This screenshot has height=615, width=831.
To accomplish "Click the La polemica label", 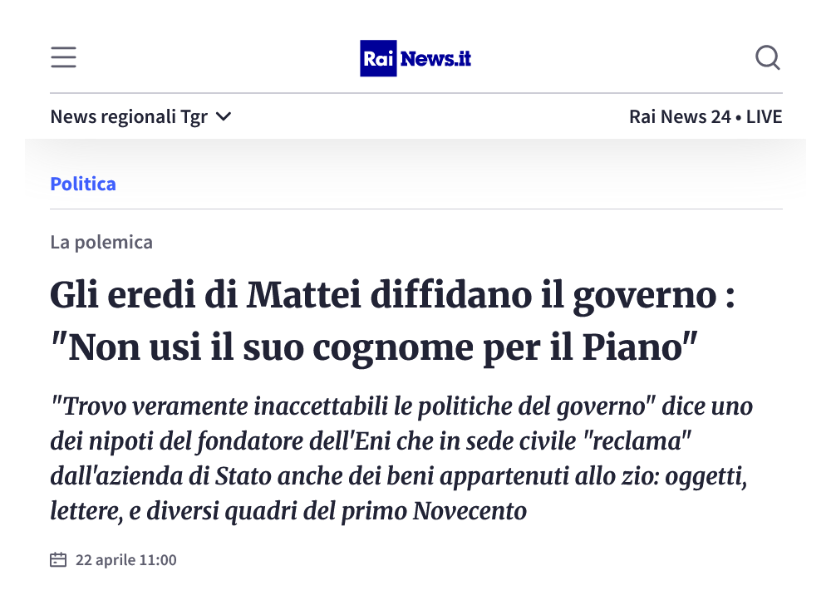I will click(101, 243).
